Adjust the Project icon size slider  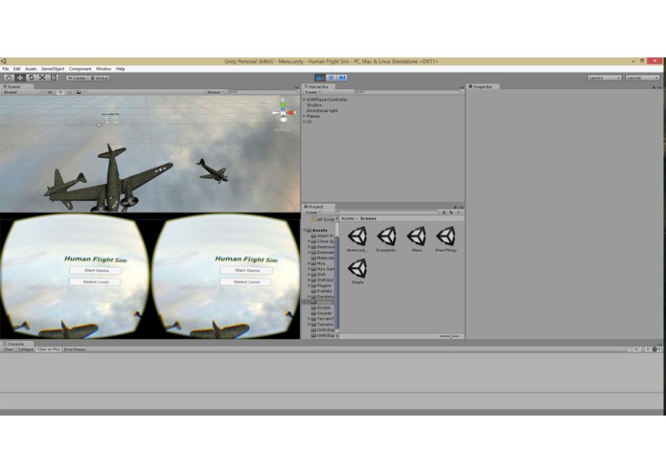pyautogui.click(x=449, y=336)
